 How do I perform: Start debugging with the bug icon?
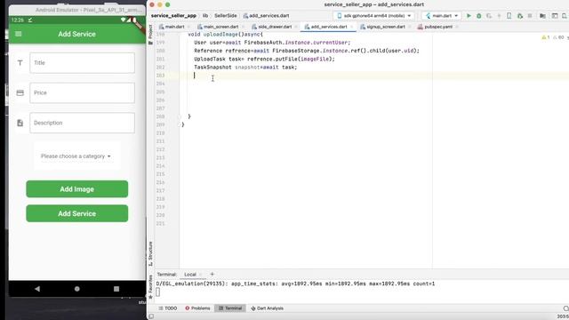(x=478, y=16)
